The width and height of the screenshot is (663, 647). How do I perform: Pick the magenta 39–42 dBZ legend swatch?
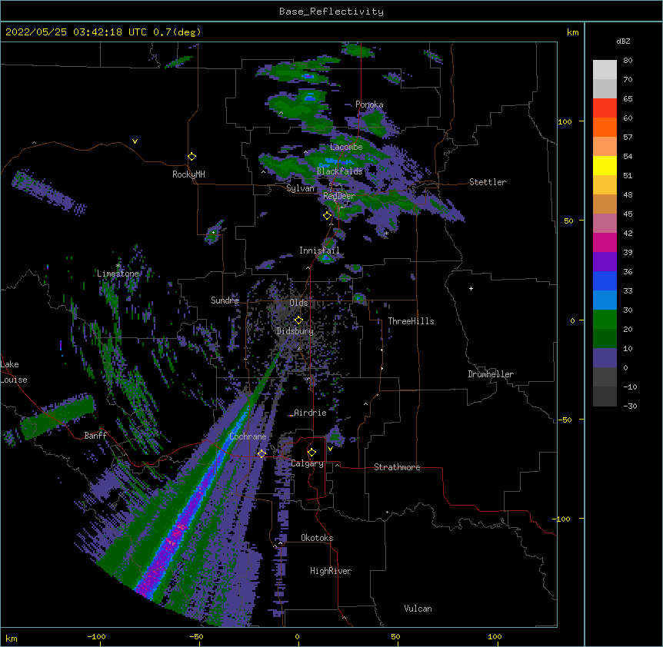point(605,242)
